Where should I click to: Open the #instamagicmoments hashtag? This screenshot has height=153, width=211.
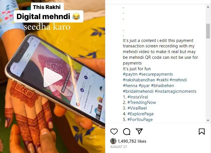[176, 91]
